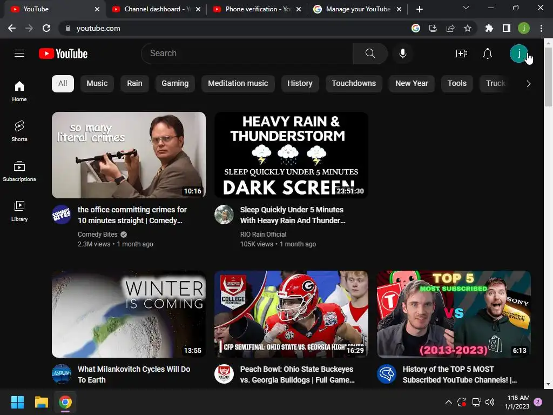Select the Rain filter chip

(x=134, y=84)
